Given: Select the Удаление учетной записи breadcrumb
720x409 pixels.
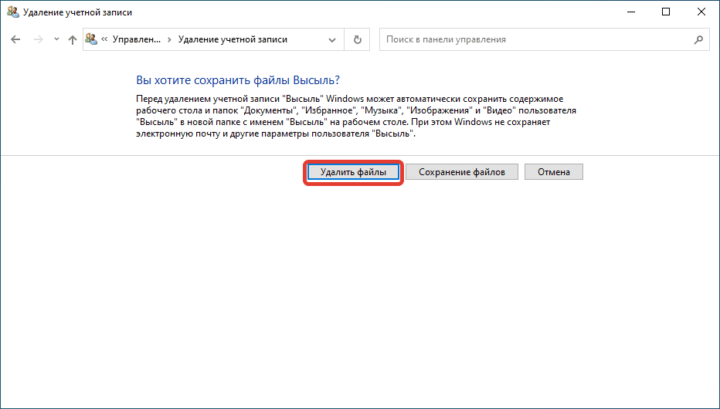Looking at the screenshot, I should [233, 39].
